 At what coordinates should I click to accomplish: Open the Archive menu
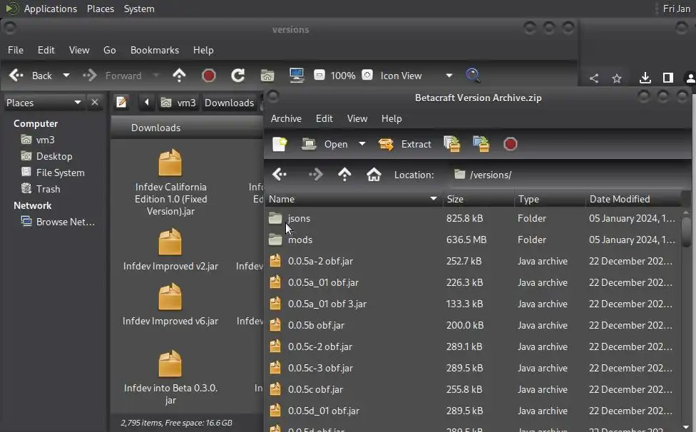point(286,118)
